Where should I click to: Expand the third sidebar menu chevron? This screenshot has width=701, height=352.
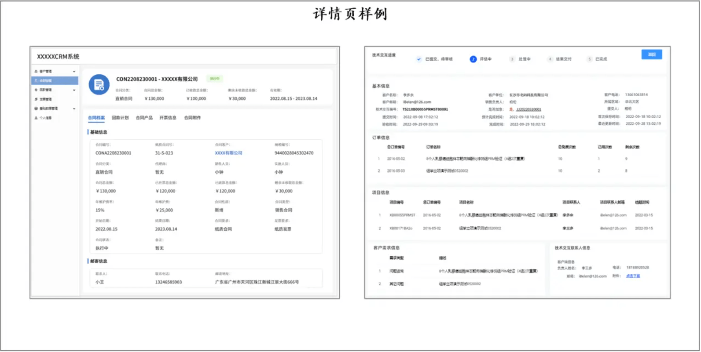click(74, 90)
